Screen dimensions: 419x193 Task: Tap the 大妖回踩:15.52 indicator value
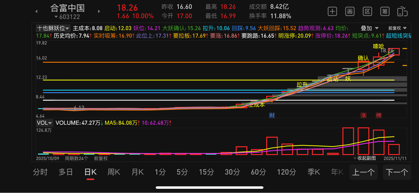[x=277, y=28]
